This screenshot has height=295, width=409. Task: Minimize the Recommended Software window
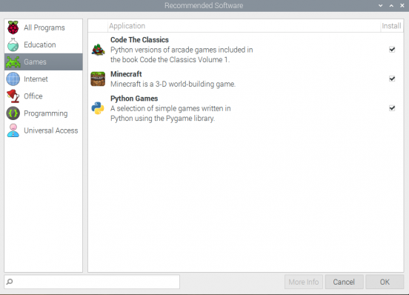[x=381, y=5]
